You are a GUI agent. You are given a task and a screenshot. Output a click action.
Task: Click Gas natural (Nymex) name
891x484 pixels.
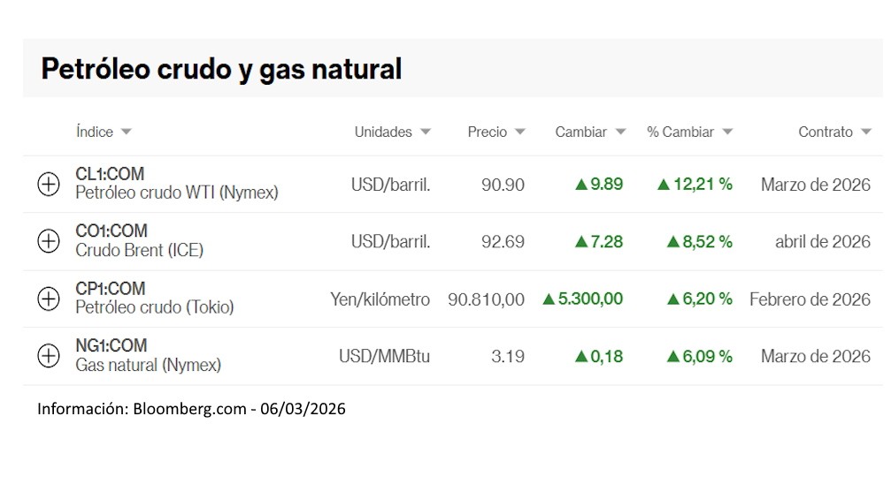(148, 365)
